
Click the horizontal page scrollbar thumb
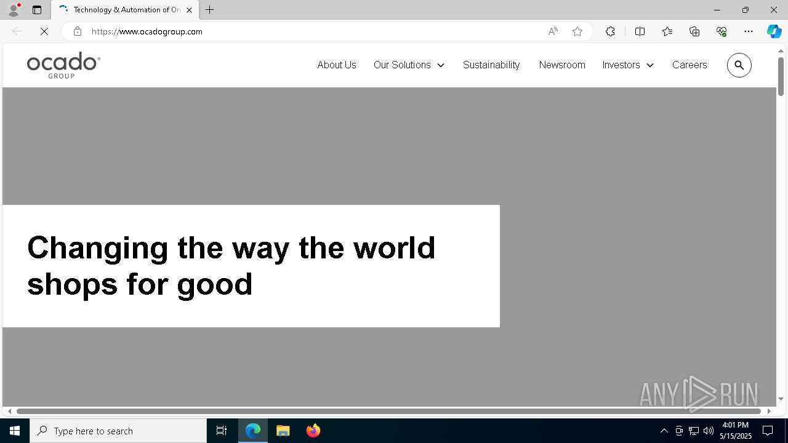tap(388, 411)
